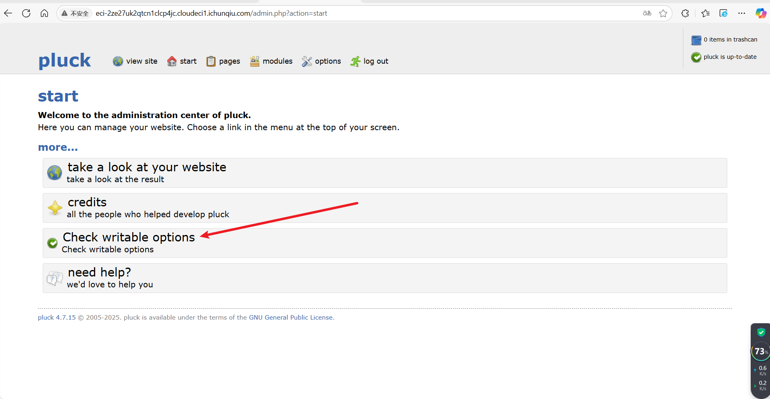The height and width of the screenshot is (399, 770).
Task: Click the log out running figure icon
Action: click(355, 61)
